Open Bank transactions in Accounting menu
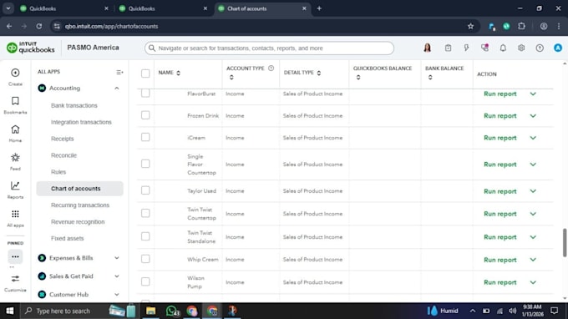Screen dimensions: 568x319 click(x=74, y=105)
